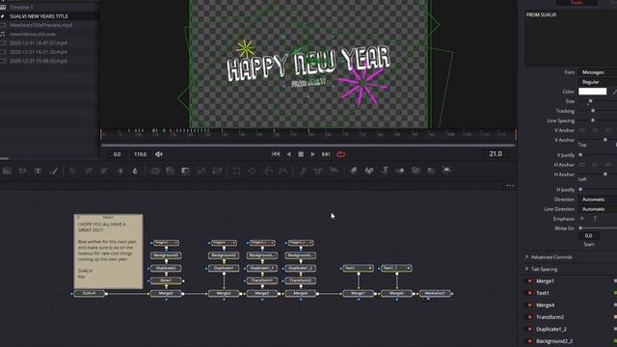The image size is (617, 347).
Task: Add a Color Corrector from the toolbar
Action: (x=73, y=171)
